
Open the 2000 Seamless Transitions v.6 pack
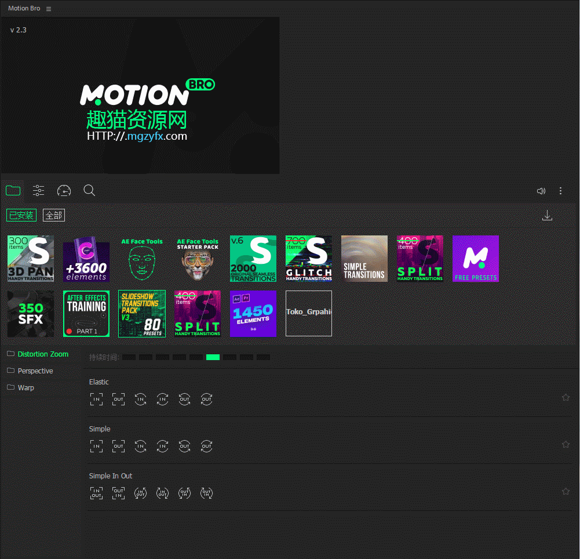click(x=253, y=259)
